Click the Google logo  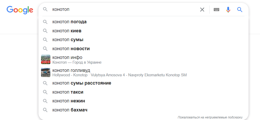20,10
